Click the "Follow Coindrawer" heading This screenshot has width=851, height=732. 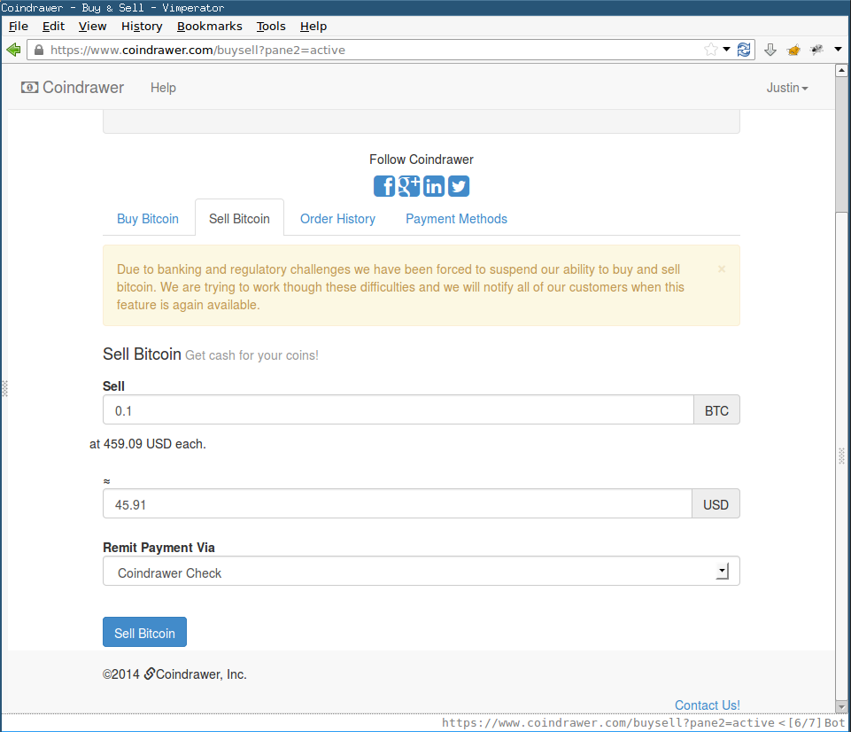tap(422, 160)
